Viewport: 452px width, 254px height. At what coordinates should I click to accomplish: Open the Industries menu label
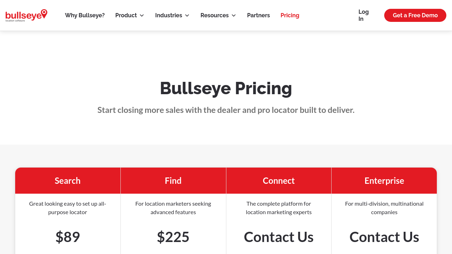coord(168,16)
